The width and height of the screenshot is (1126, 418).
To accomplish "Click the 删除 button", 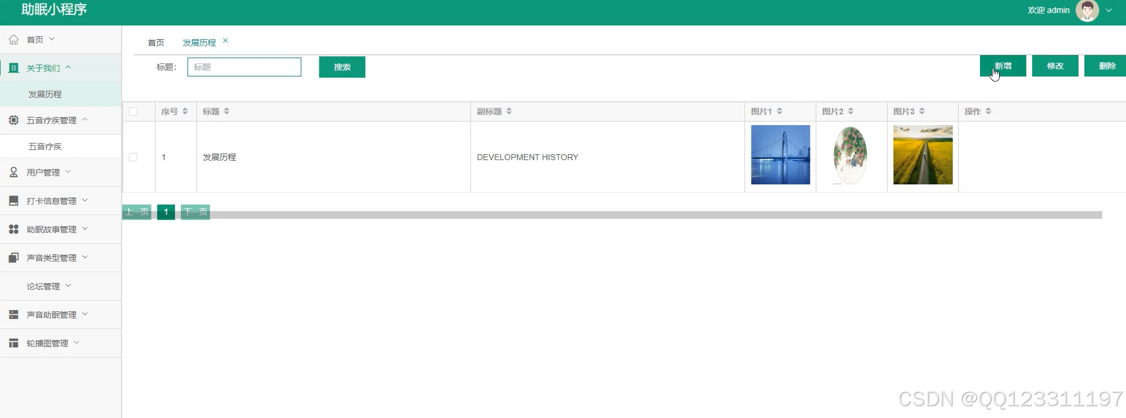I will coord(1106,66).
